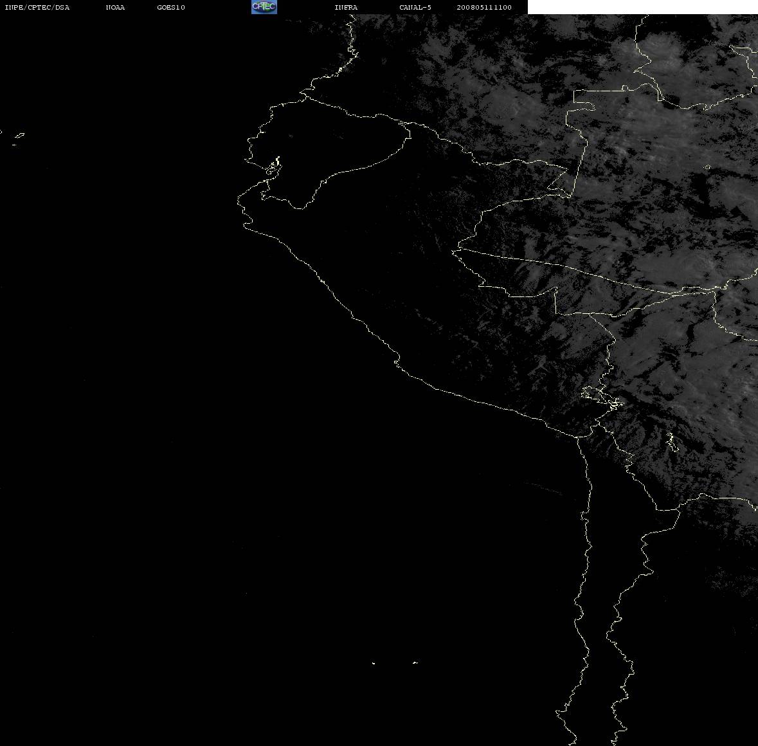Click the Lake Poopó outline in Bolivia
The image size is (758, 746).
(x=671, y=442)
